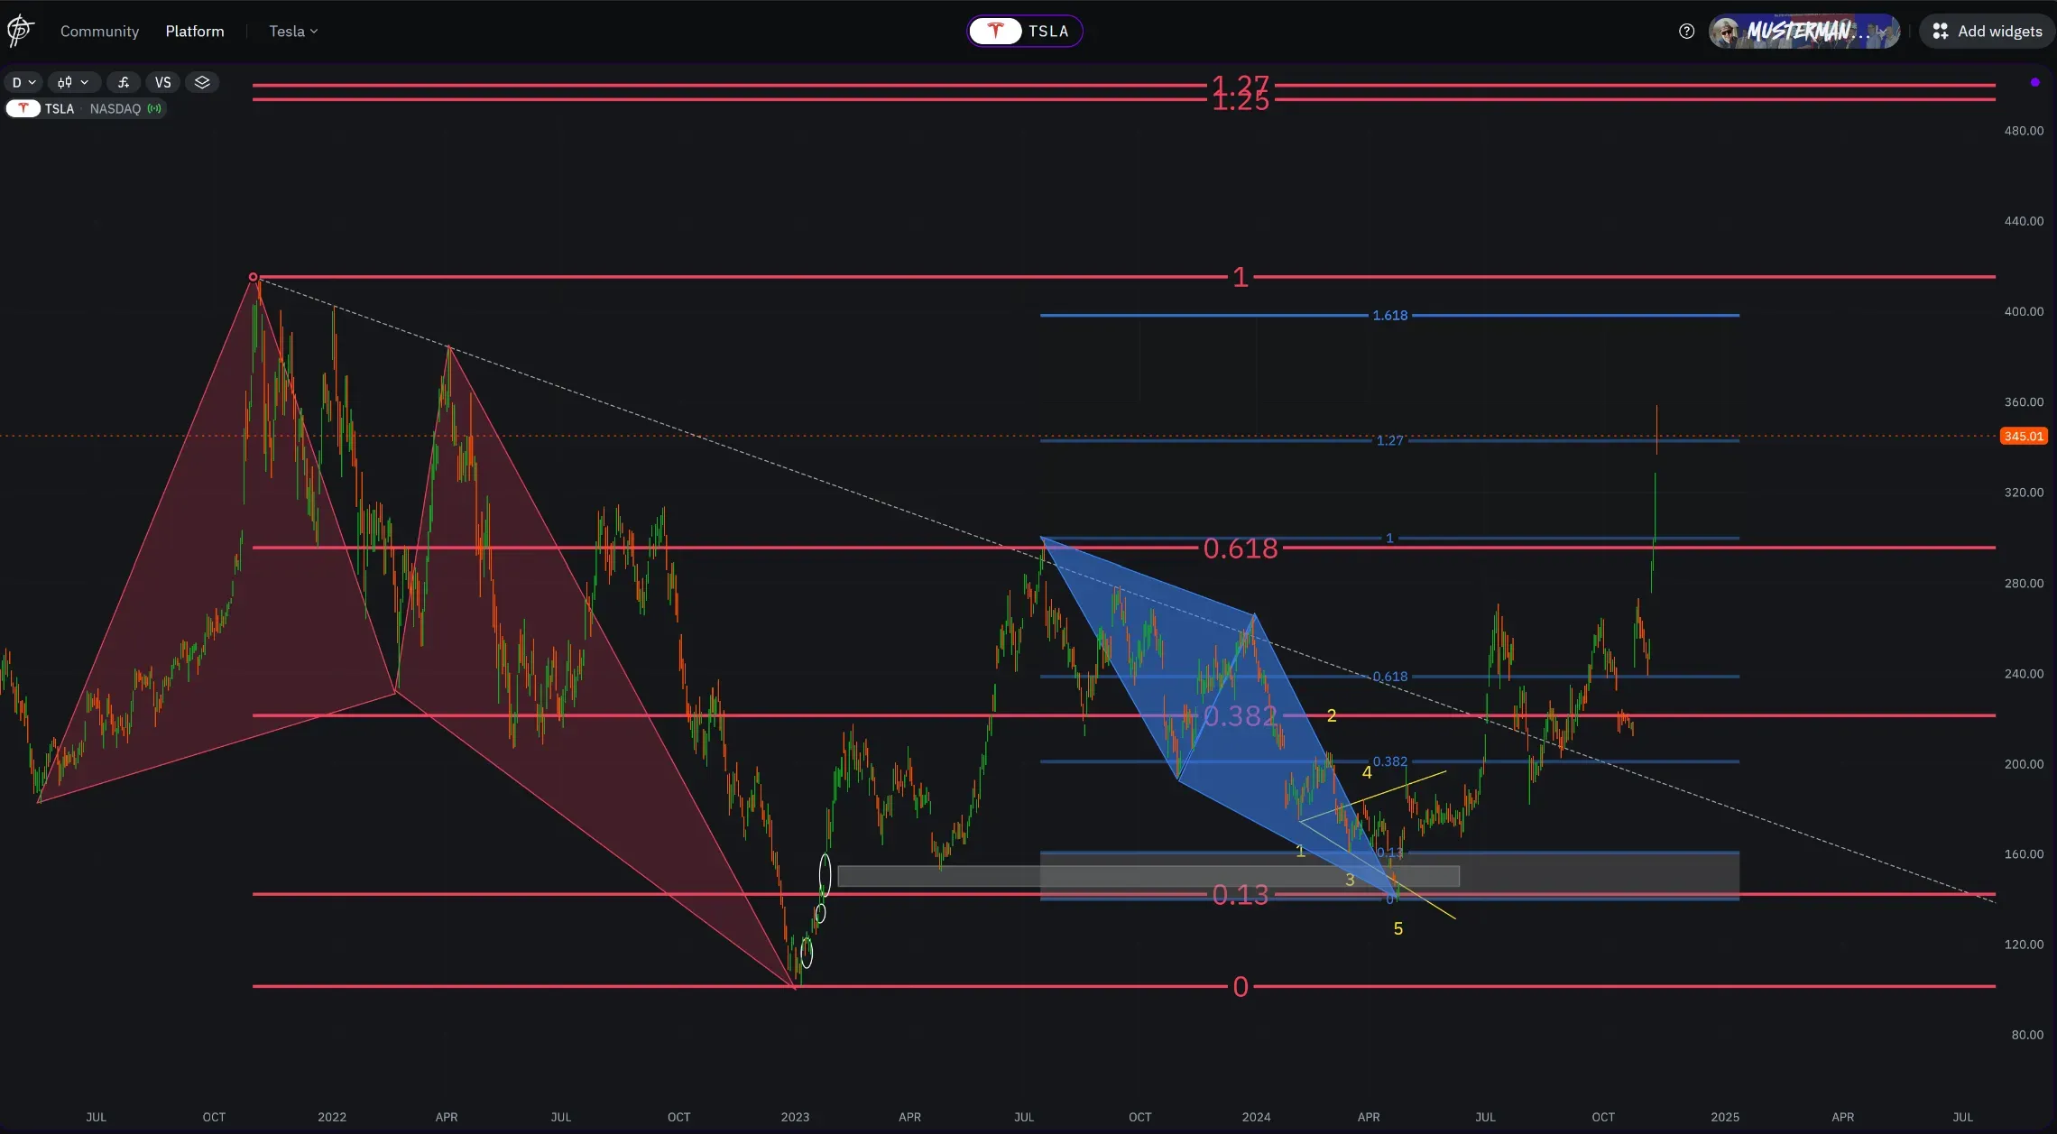2057x1134 pixels.
Task: Open the add indicators function icon
Action: click(x=124, y=82)
